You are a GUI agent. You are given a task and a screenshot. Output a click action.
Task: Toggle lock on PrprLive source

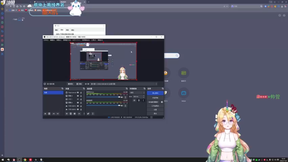(x=81, y=93)
